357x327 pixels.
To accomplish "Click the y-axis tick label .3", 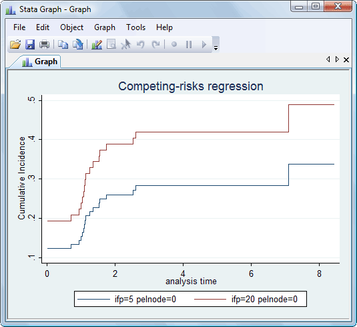I will click(x=31, y=179).
